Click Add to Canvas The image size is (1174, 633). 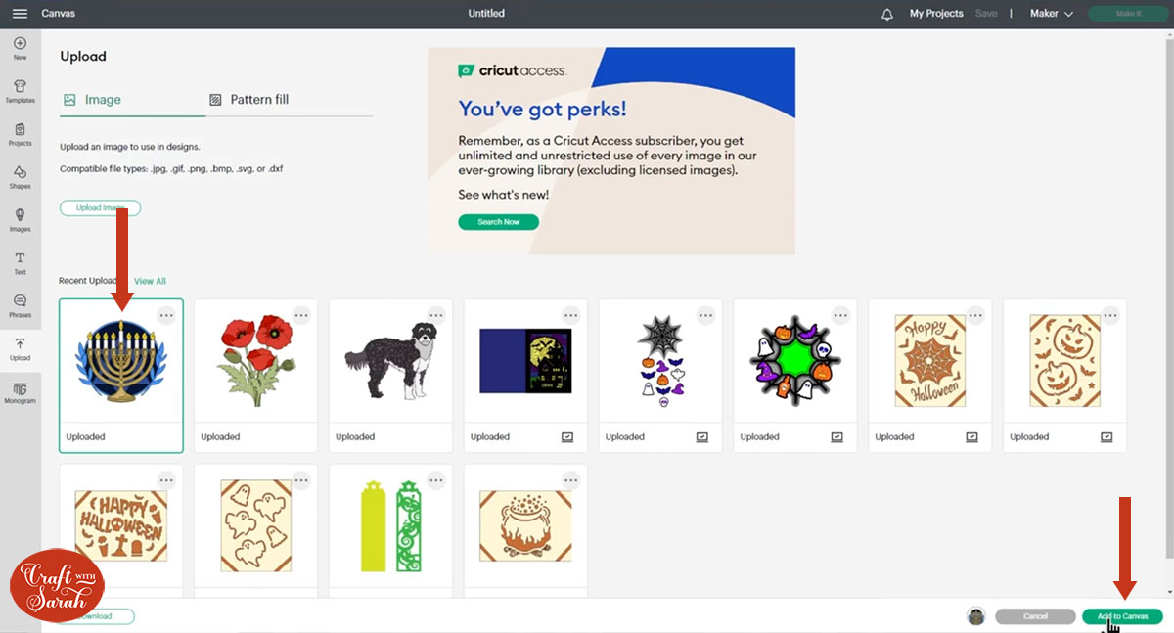(x=1122, y=616)
